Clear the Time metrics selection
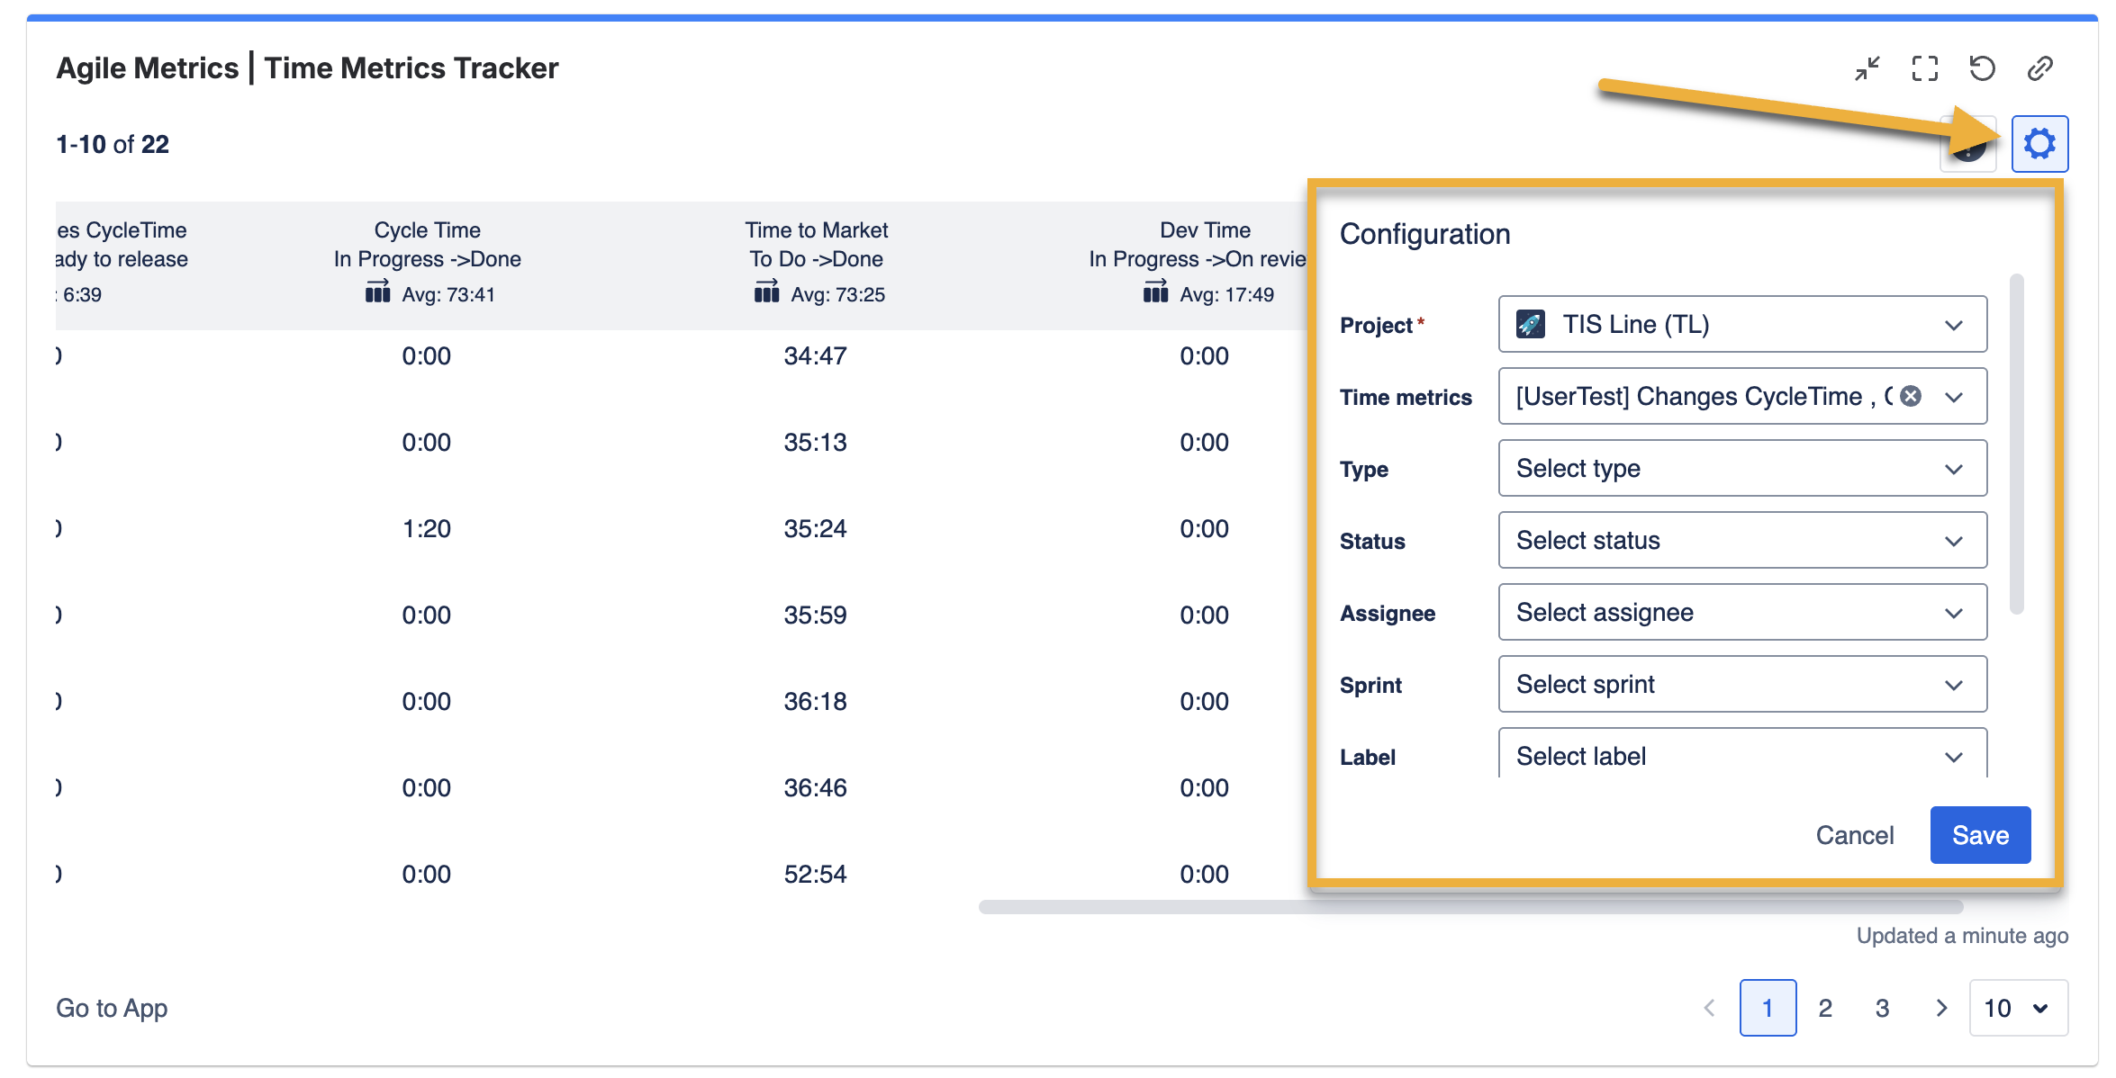2116x1078 pixels. tap(1911, 396)
